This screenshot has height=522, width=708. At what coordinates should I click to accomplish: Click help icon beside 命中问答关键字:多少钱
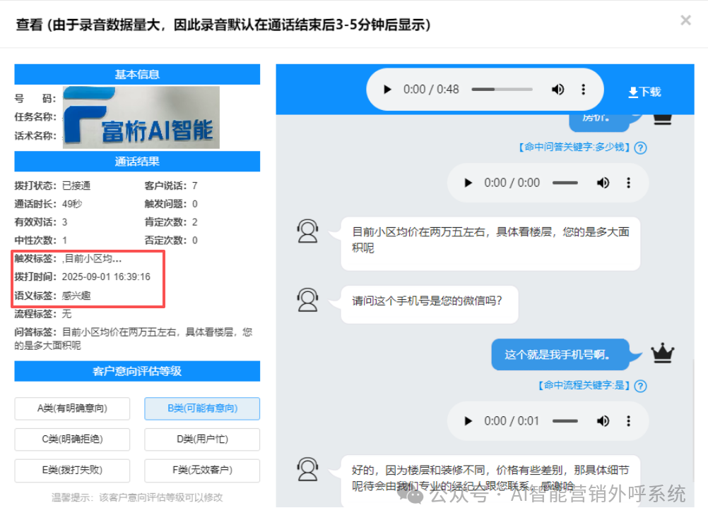640,147
